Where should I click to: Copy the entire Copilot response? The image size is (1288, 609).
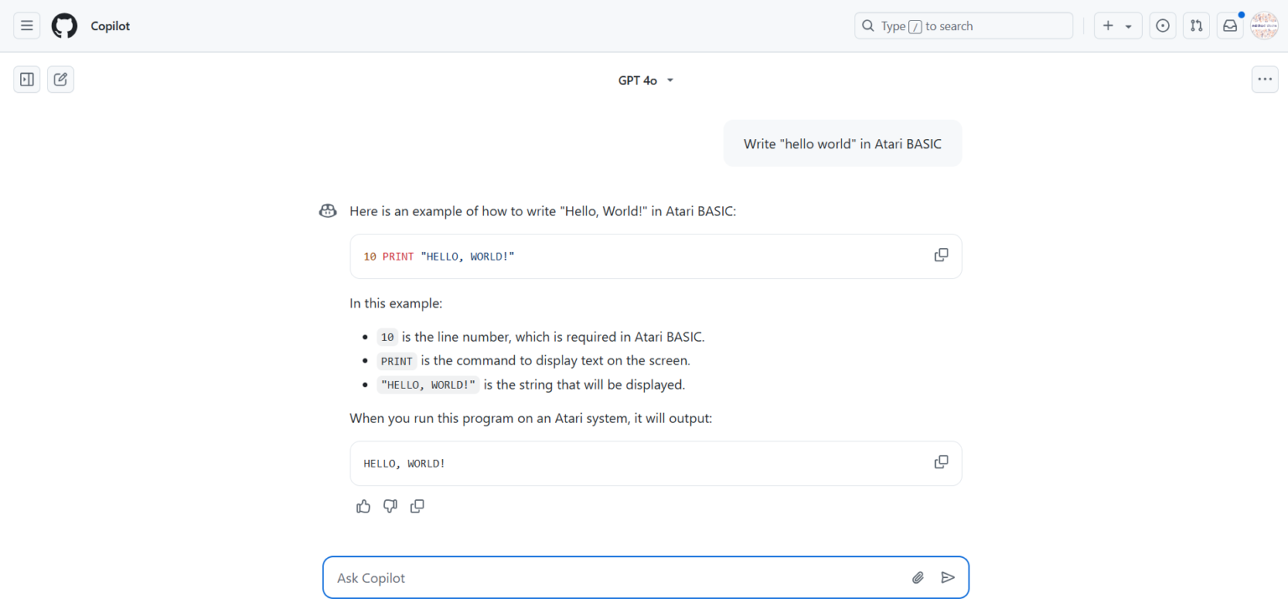pos(417,506)
